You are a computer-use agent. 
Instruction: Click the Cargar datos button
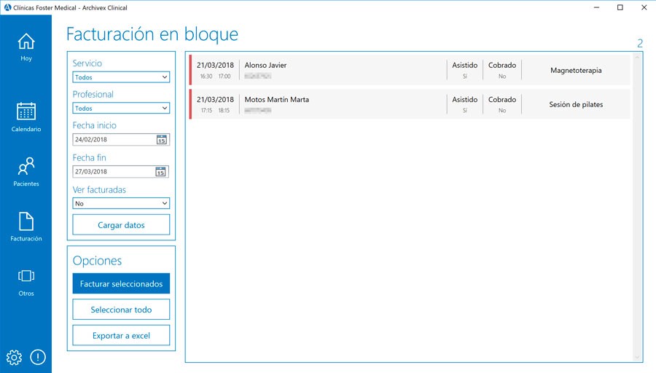[121, 225]
